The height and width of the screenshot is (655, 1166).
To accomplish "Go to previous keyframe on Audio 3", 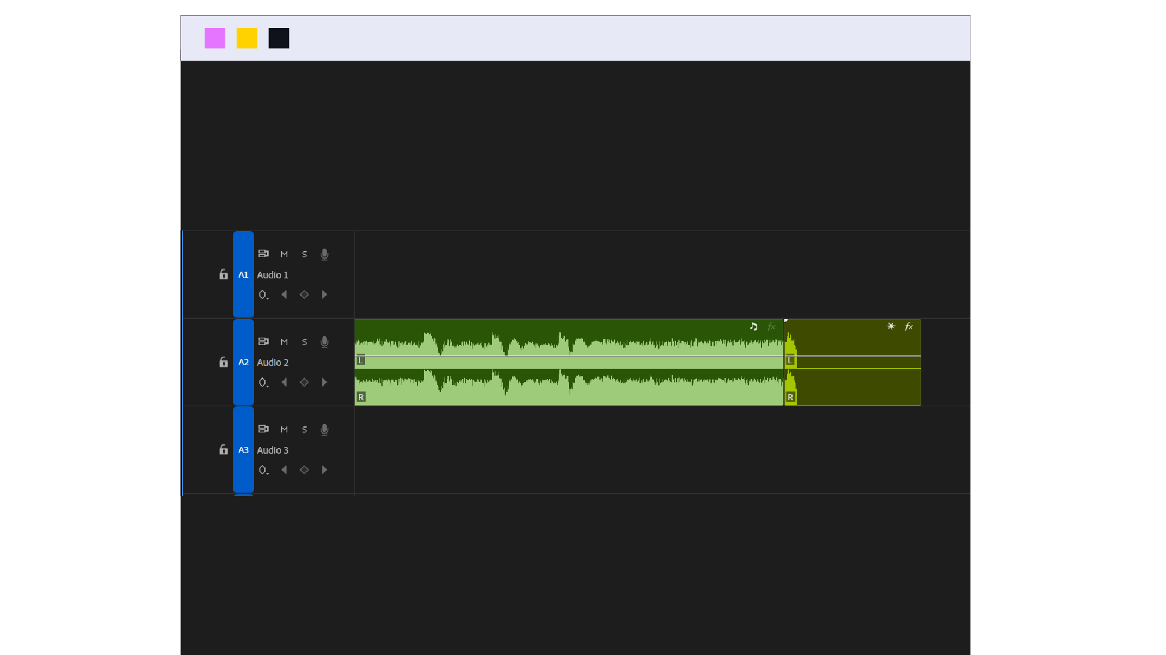I will (x=284, y=469).
